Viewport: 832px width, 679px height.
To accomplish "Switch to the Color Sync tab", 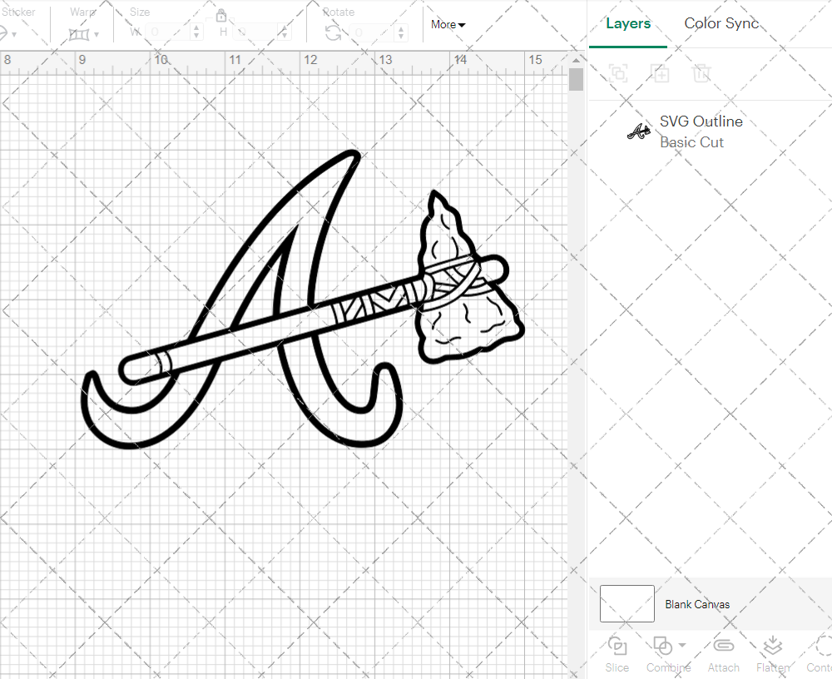I will [x=721, y=23].
